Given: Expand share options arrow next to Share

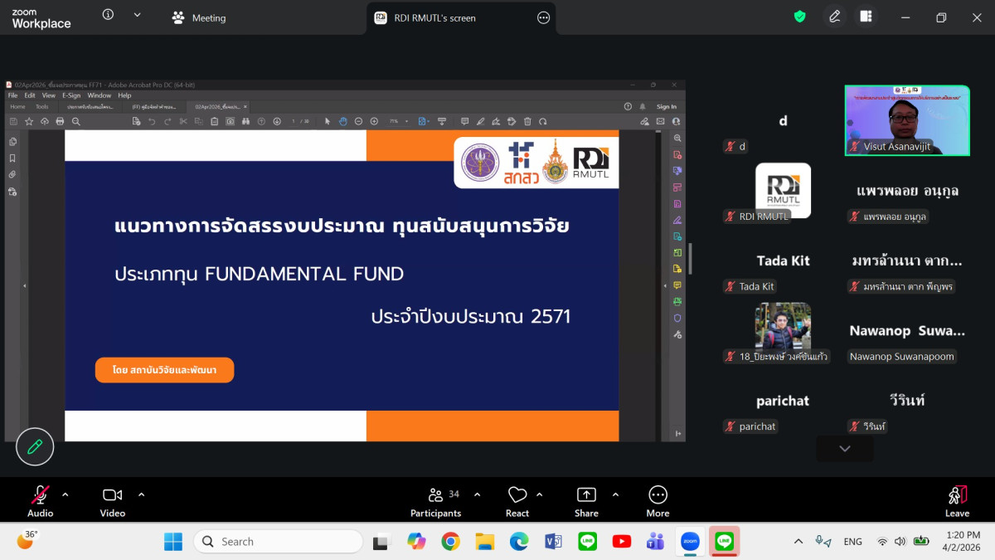Looking at the screenshot, I should pyautogui.click(x=615, y=494).
